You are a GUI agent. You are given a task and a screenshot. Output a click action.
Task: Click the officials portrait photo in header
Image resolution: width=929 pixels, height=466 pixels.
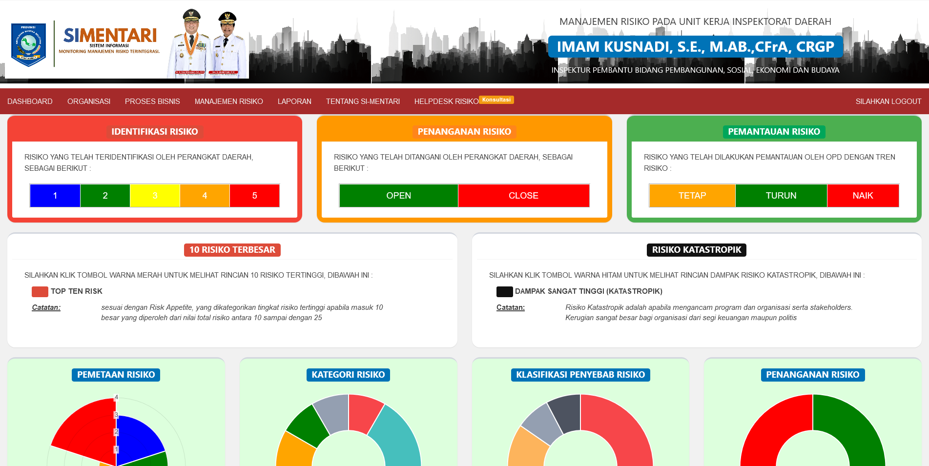tap(208, 44)
